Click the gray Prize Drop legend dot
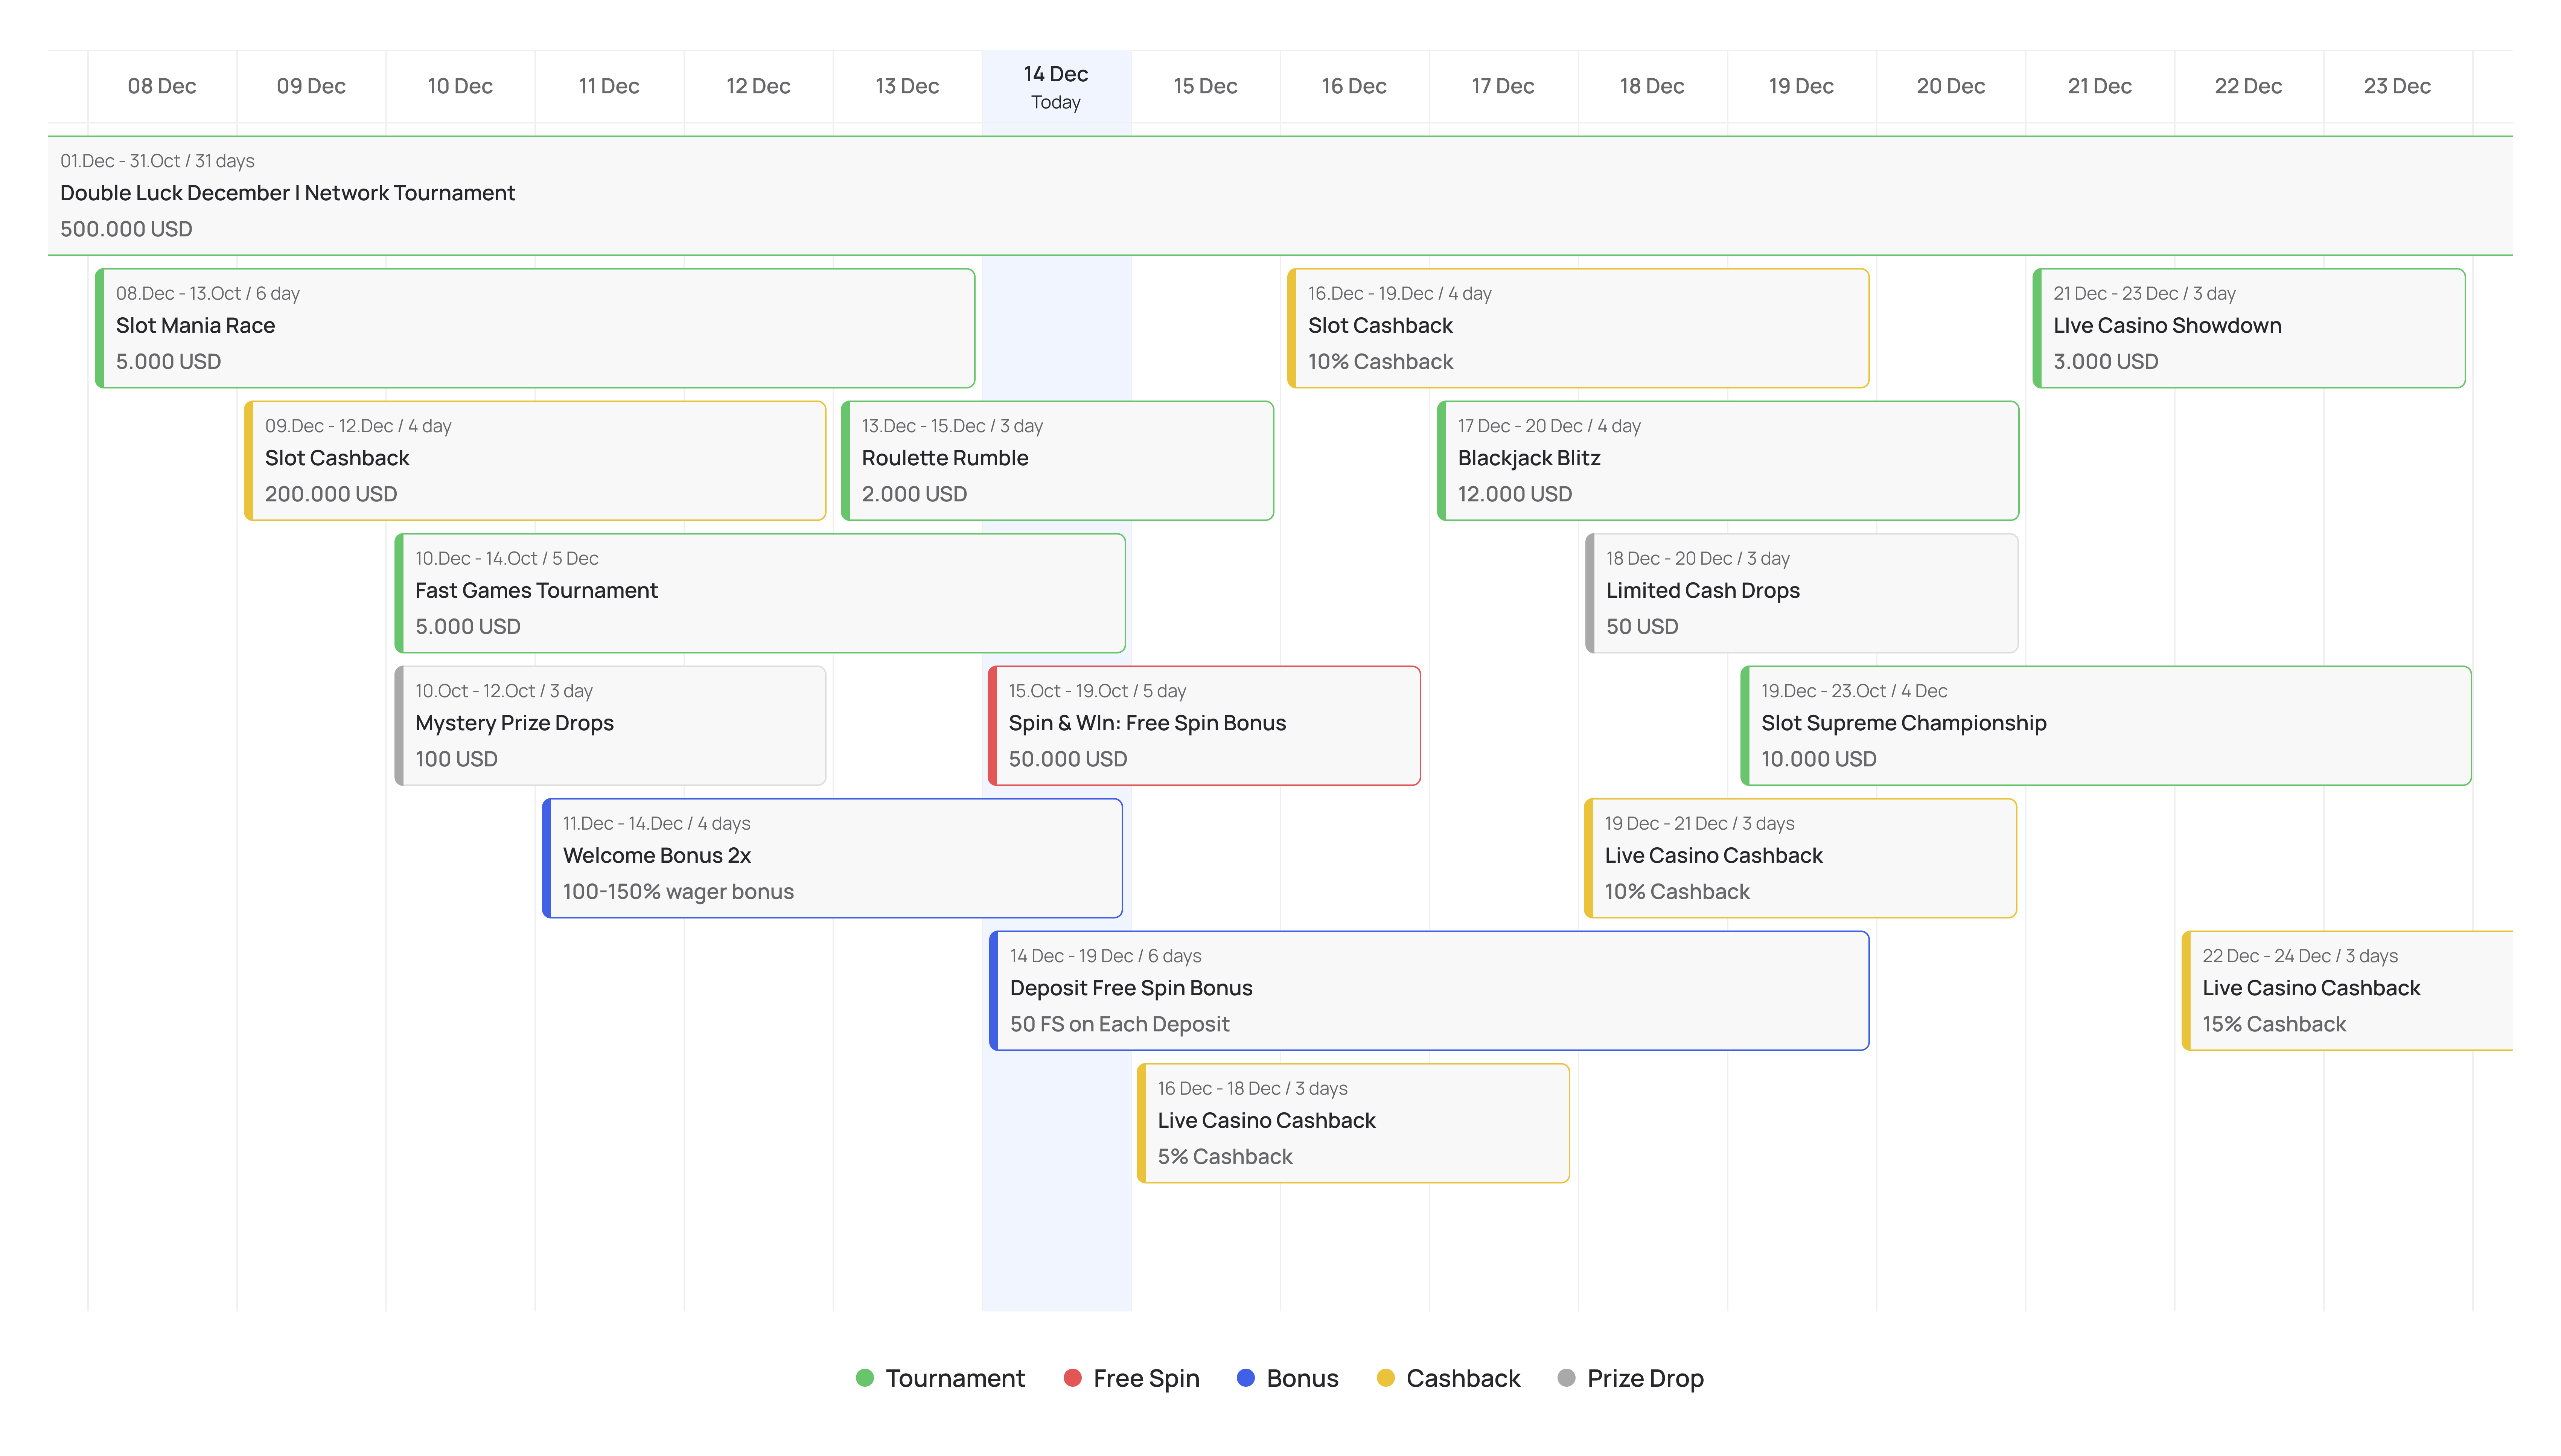 pyautogui.click(x=1567, y=1378)
